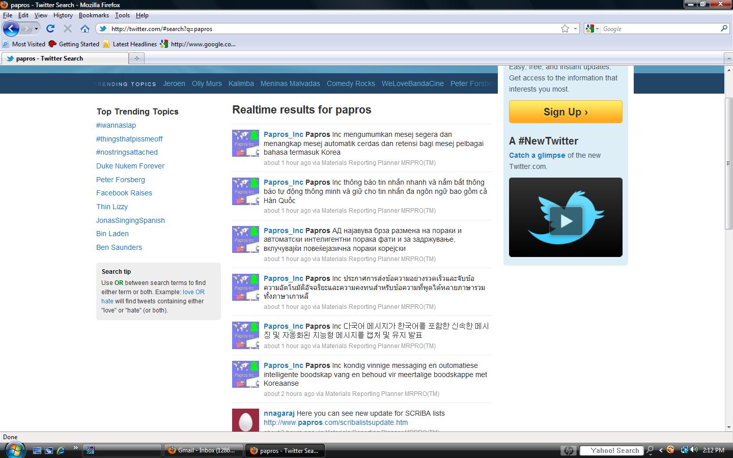Go back with the Back arrow button

[x=11, y=29]
